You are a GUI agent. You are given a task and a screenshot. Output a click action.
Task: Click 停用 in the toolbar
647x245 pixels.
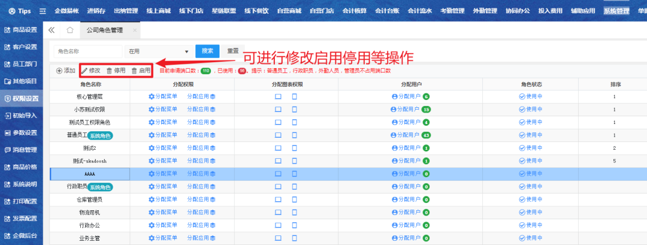(116, 71)
